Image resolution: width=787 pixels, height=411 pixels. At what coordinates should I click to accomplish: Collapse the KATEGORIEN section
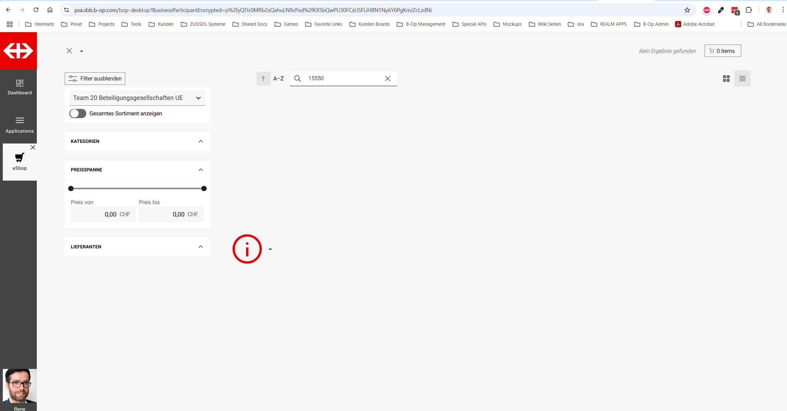200,141
